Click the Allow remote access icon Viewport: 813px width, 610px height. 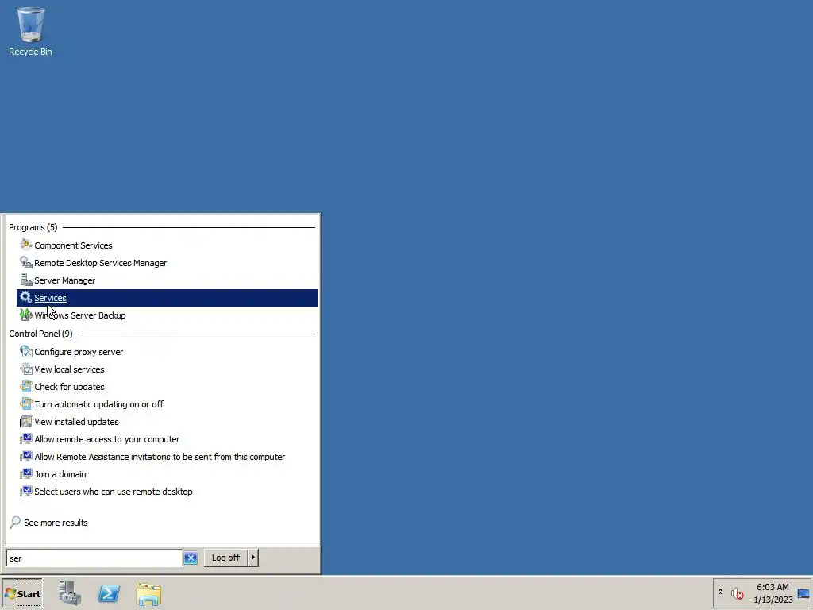[26, 438]
